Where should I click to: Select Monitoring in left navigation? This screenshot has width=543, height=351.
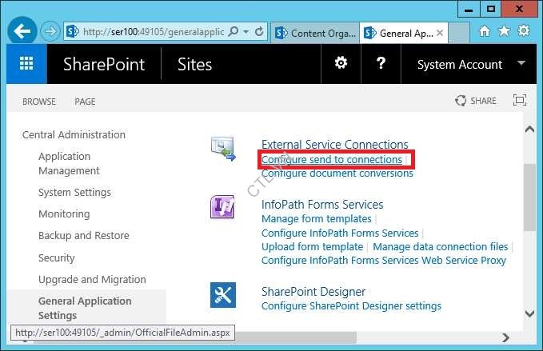tap(65, 214)
